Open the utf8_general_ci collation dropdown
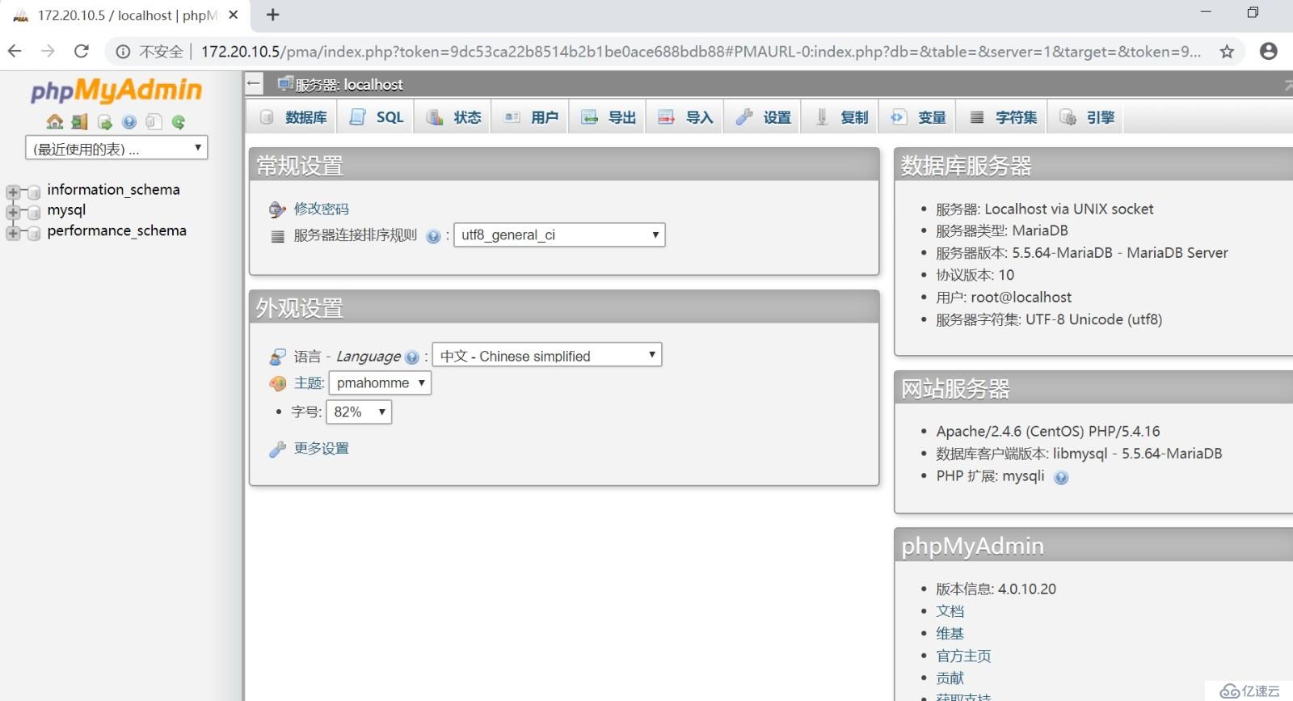The image size is (1293, 701). click(559, 235)
